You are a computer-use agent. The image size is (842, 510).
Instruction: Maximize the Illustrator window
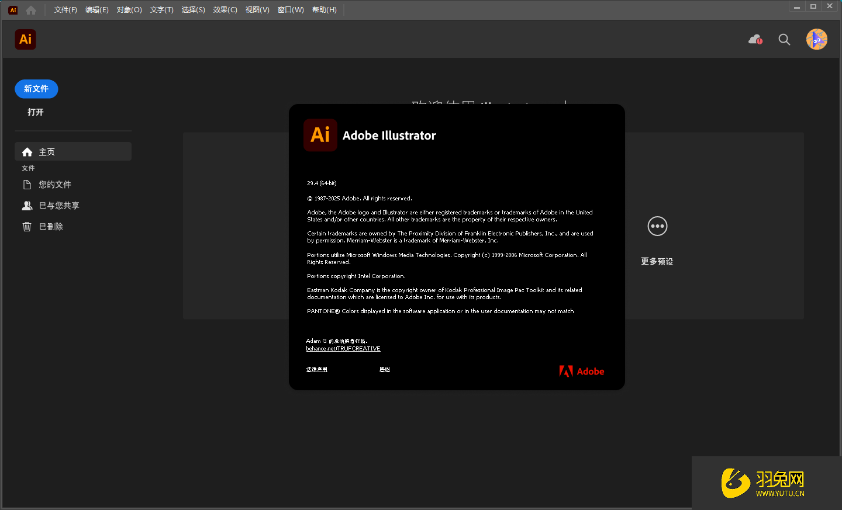(x=813, y=6)
